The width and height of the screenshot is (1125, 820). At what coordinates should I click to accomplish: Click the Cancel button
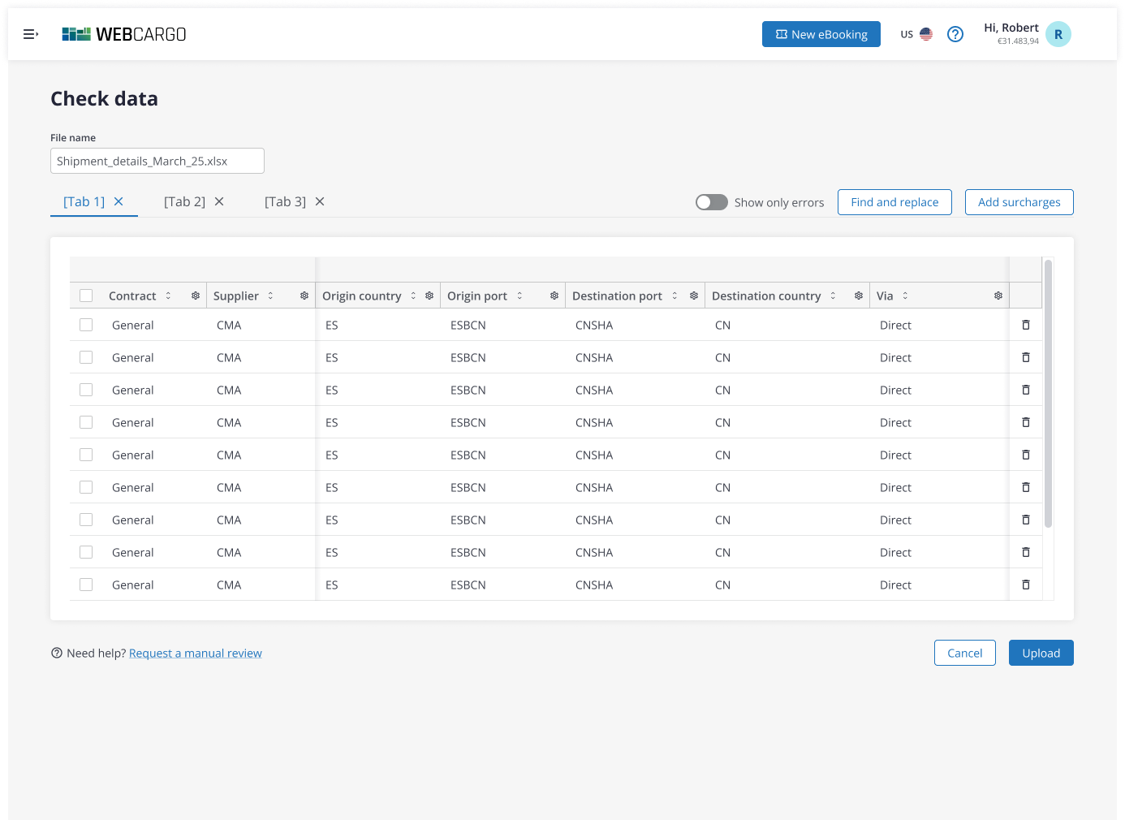pos(965,653)
